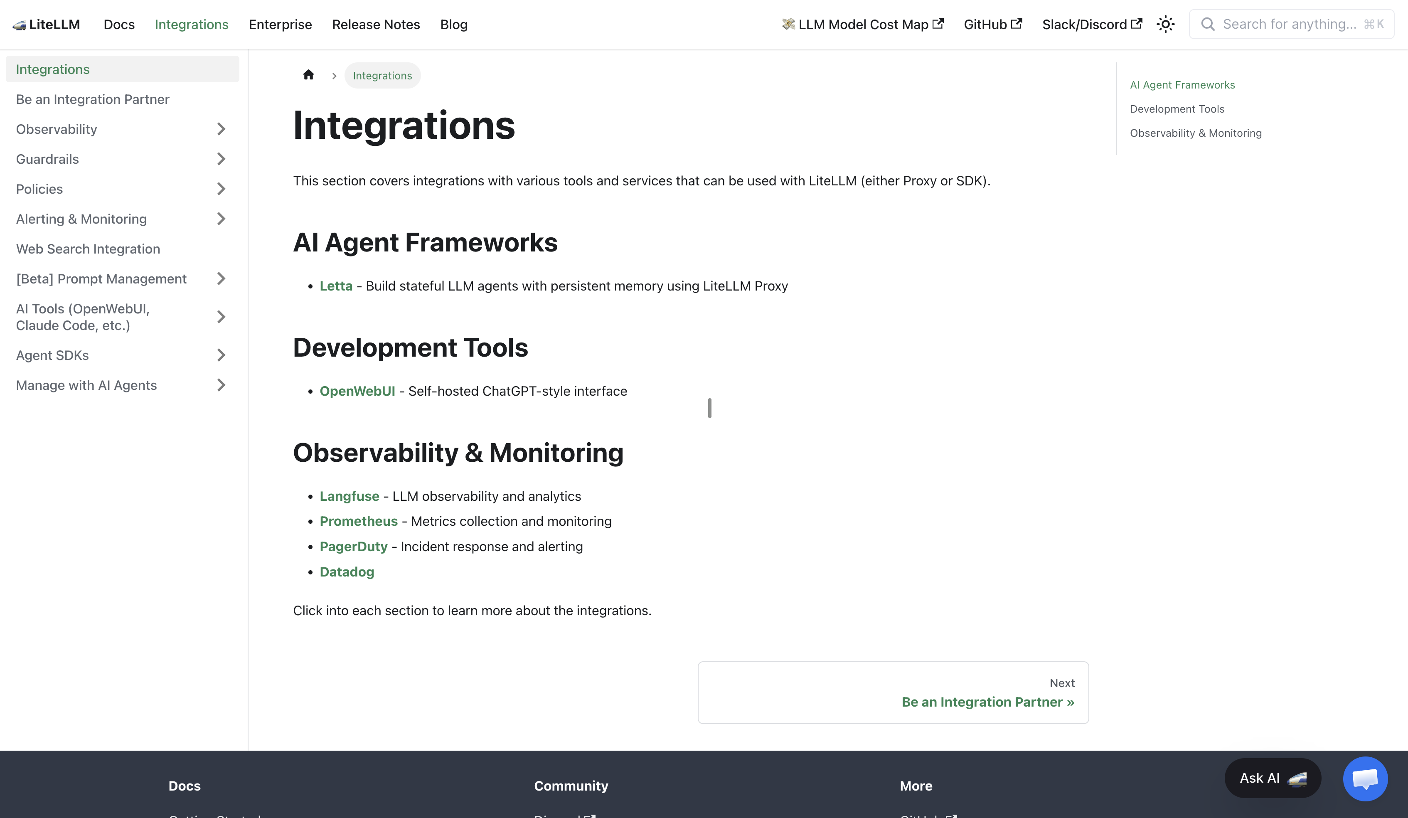The height and width of the screenshot is (818, 1408).
Task: Open the GitHub external link
Action: pyautogui.click(x=993, y=25)
